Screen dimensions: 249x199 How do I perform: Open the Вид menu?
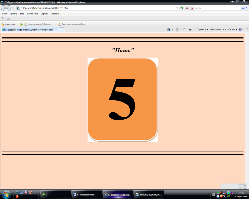coord(22,14)
